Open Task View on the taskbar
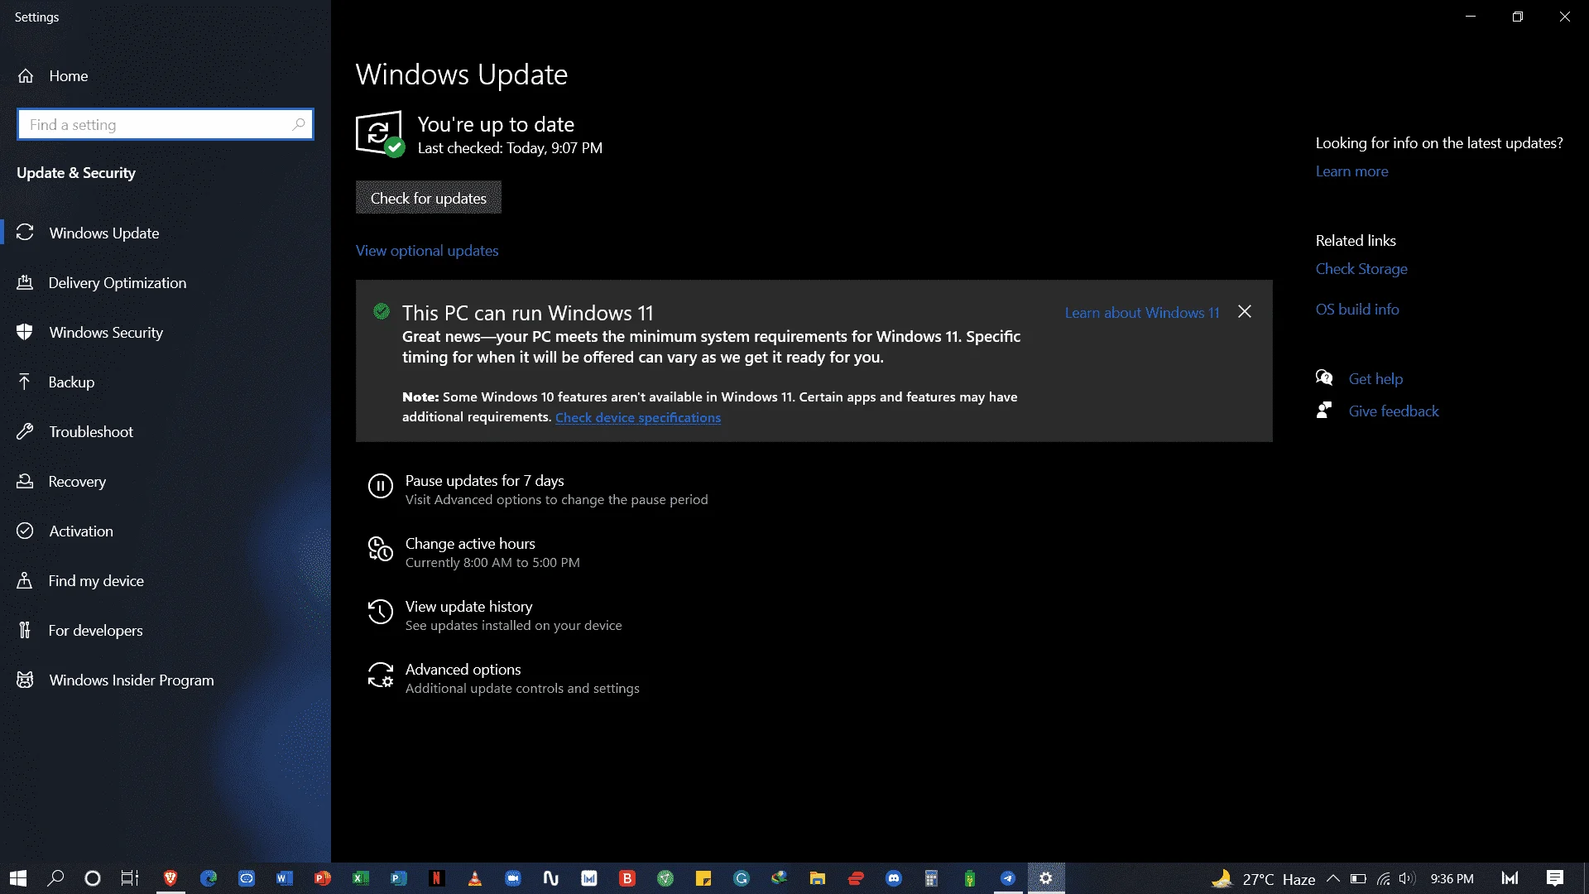1589x894 pixels. pos(130,878)
